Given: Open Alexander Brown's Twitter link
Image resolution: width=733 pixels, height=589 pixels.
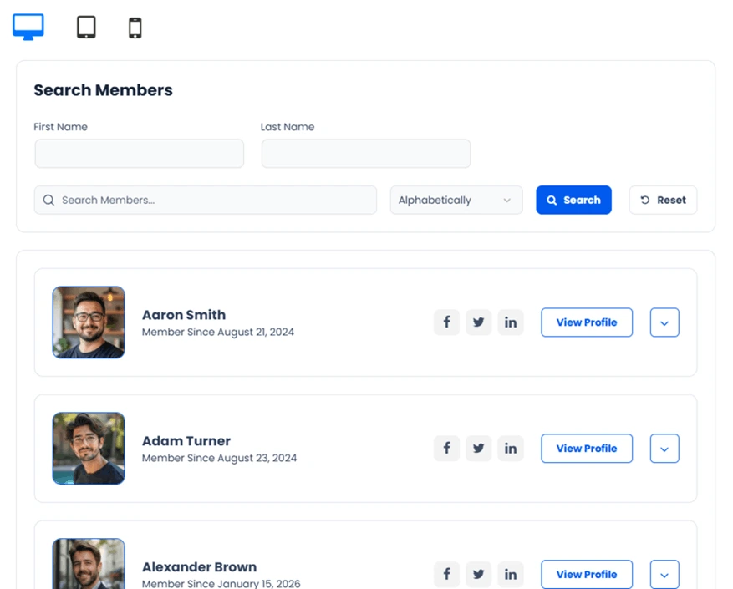Looking at the screenshot, I should [478, 575].
